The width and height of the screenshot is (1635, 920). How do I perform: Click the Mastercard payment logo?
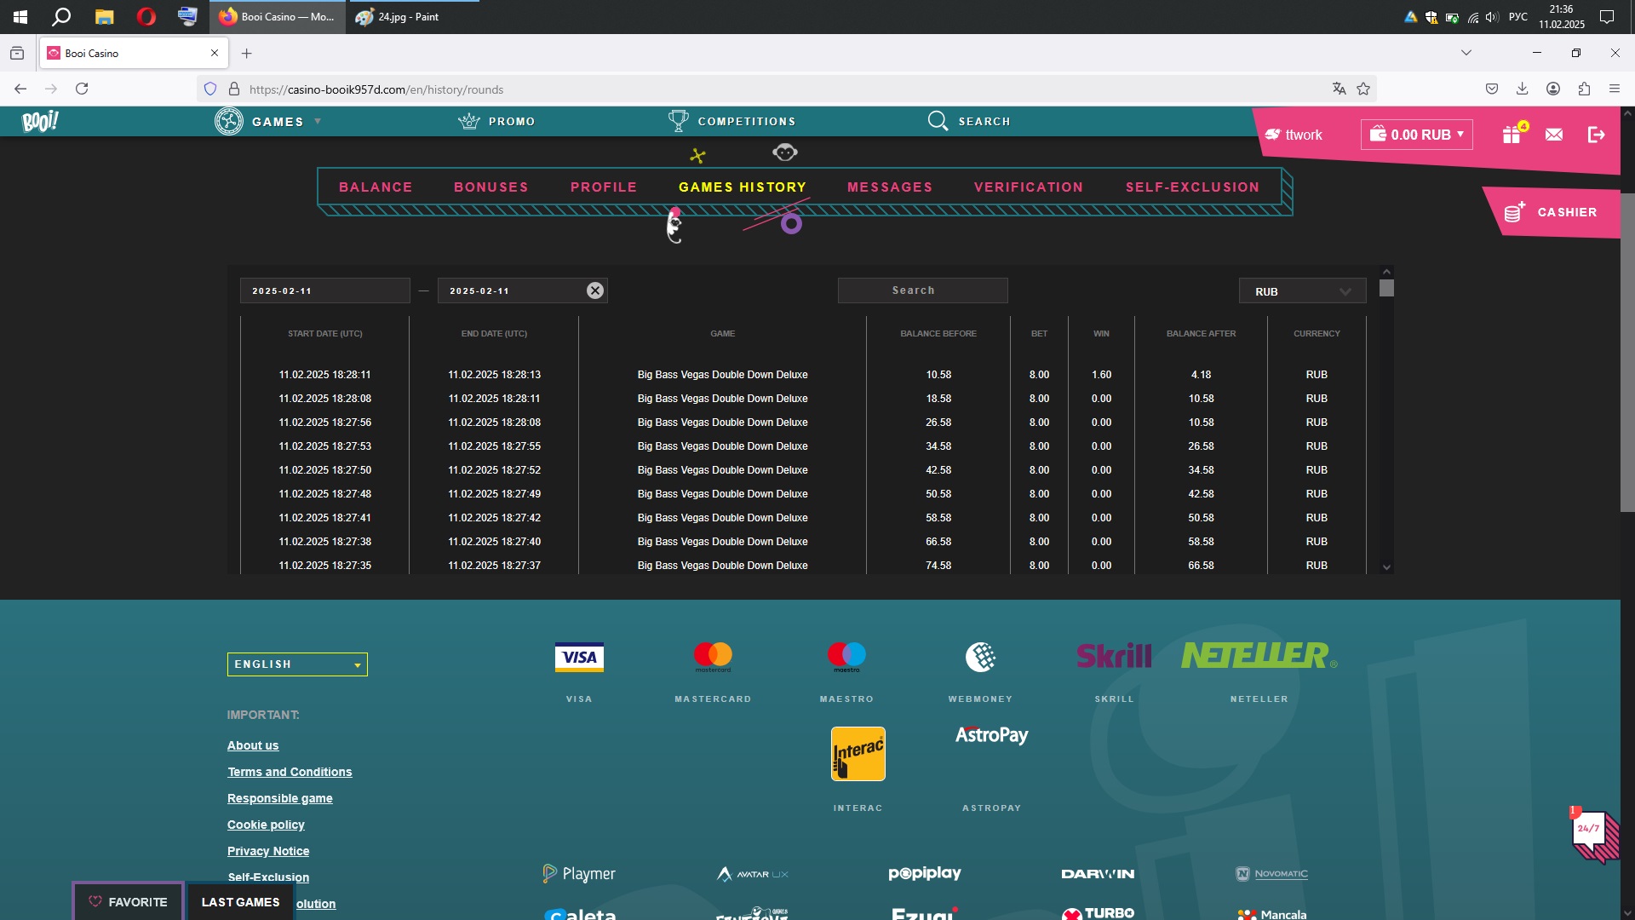point(713,656)
